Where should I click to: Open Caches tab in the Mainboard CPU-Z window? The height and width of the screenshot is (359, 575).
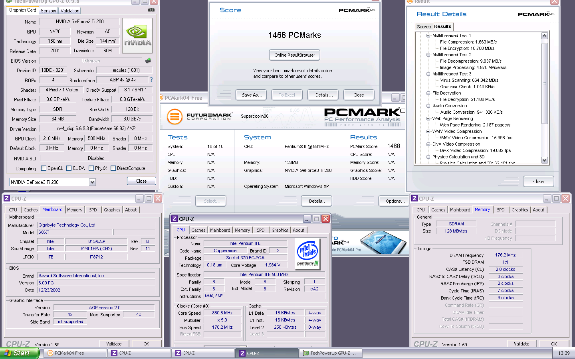pos(31,210)
